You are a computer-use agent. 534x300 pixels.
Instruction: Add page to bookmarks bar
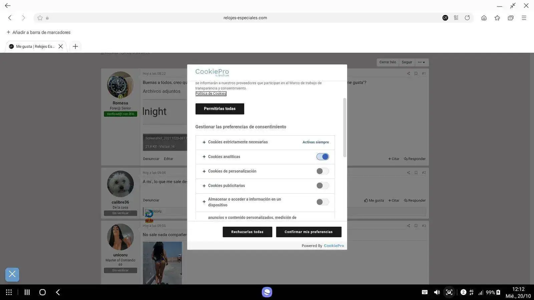[38, 32]
